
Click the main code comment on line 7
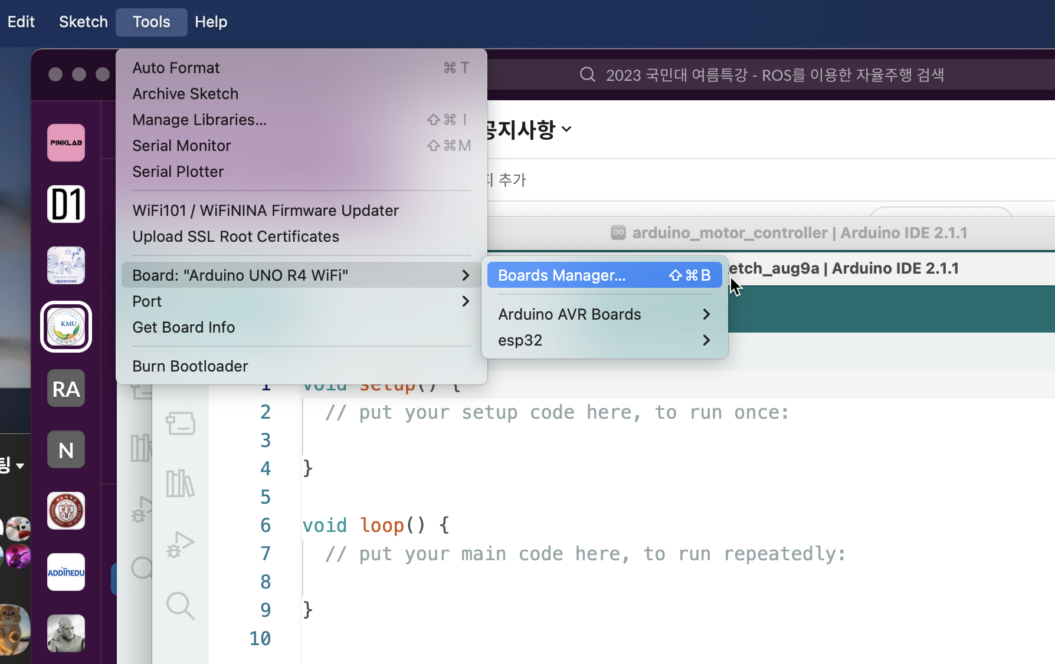[x=585, y=554]
